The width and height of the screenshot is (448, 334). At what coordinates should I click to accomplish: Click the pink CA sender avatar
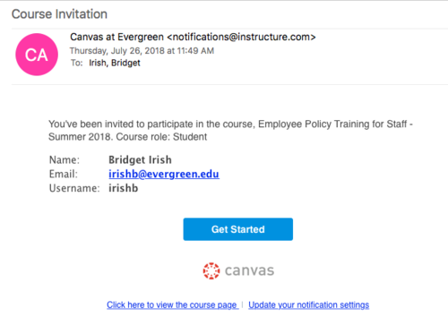pos(37,55)
